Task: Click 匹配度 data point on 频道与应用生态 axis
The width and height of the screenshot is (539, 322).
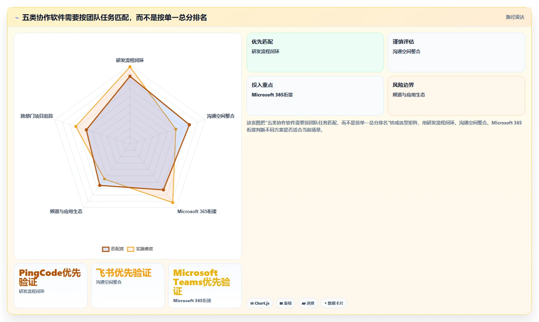Action: coord(100,185)
